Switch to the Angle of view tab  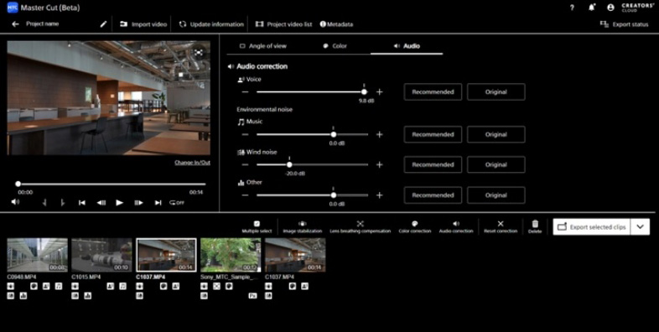tap(263, 46)
